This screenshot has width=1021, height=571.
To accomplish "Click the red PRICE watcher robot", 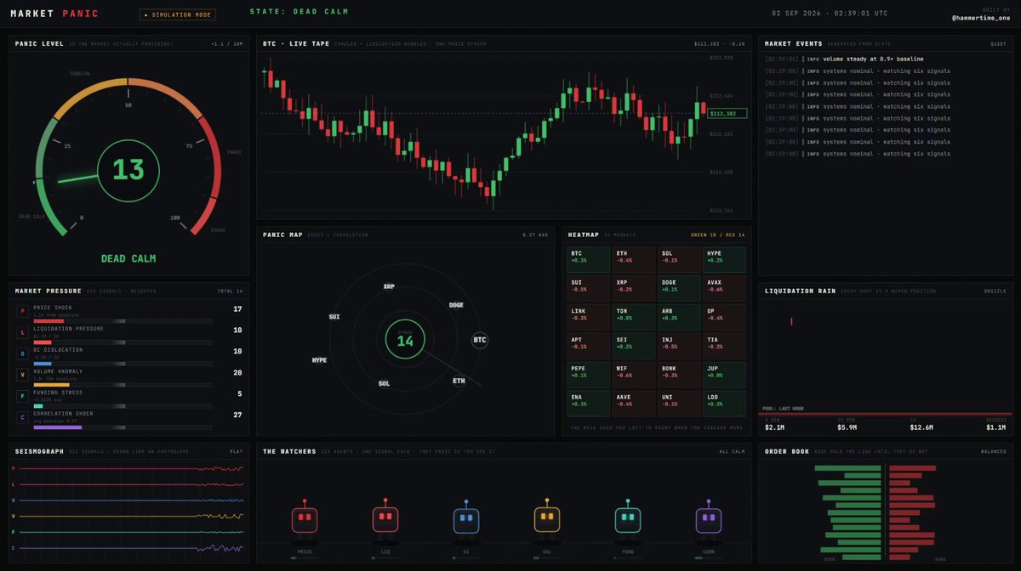I will coord(305,519).
